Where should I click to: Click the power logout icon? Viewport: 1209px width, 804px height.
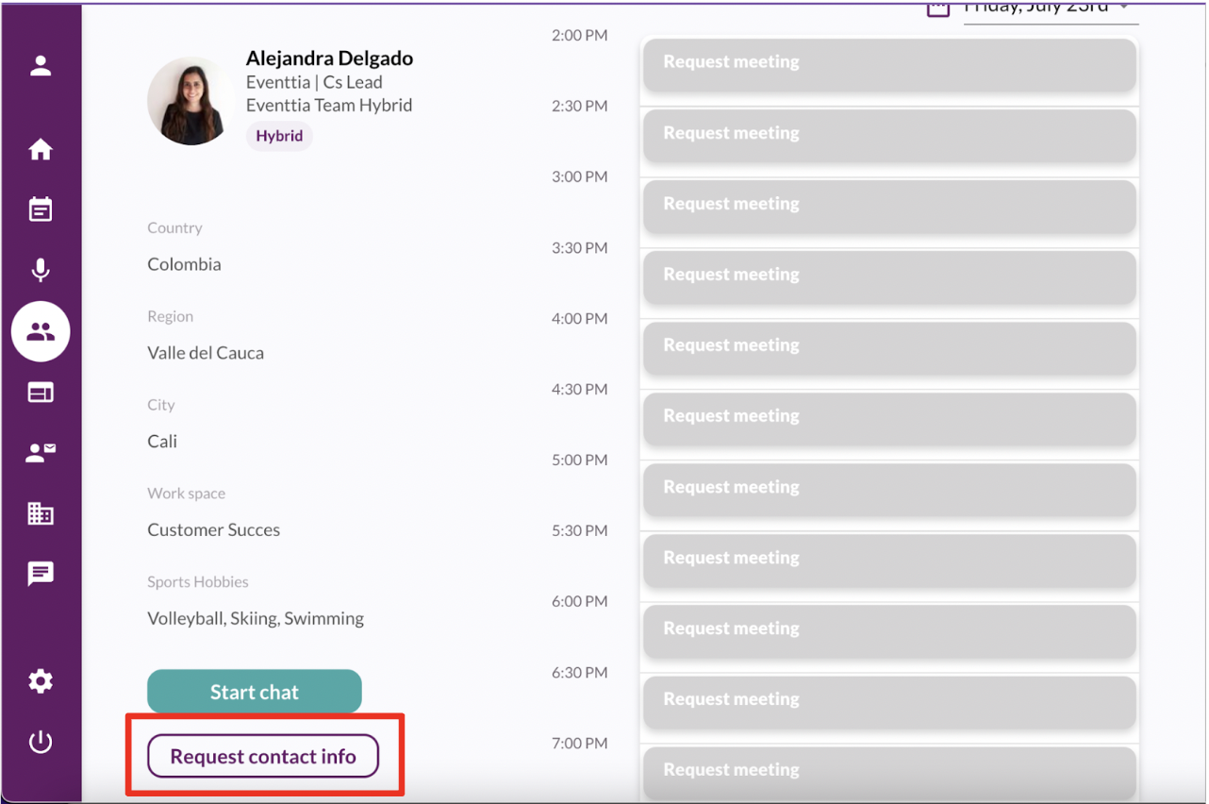click(x=41, y=742)
